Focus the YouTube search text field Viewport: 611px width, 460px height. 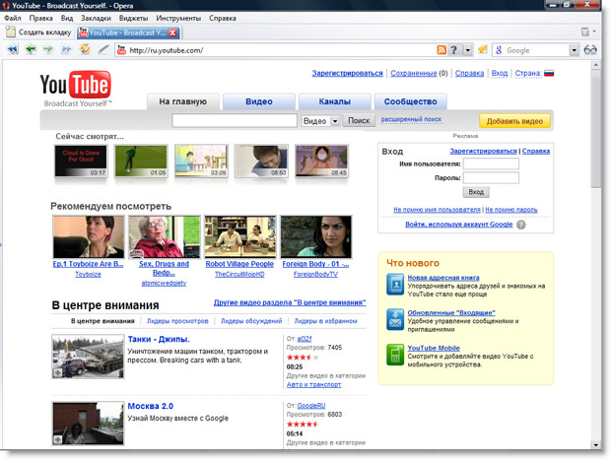pyautogui.click(x=235, y=121)
